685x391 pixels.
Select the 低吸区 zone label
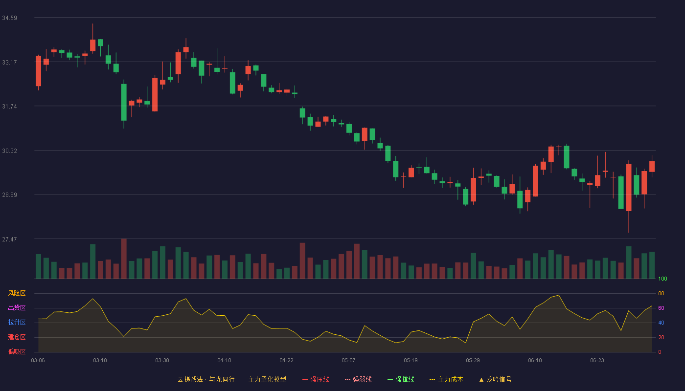point(17,352)
